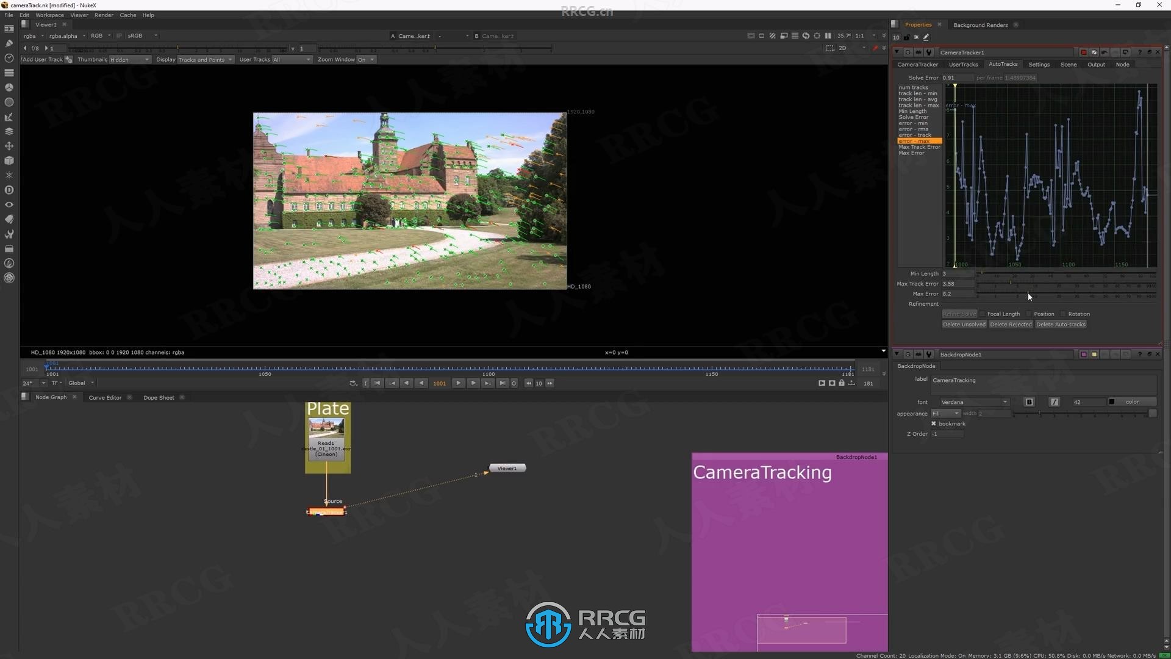This screenshot has width=1171, height=659.
Task: Enable the Focal Length refinement checkbox
Action: coord(983,314)
